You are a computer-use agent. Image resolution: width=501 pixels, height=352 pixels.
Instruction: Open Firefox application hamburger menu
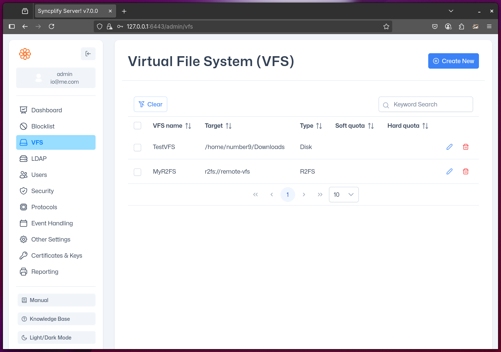[x=489, y=26]
